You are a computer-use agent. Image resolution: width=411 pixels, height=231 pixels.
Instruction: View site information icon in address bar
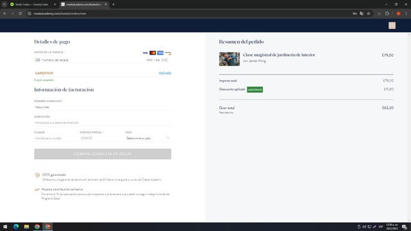pos(30,13)
